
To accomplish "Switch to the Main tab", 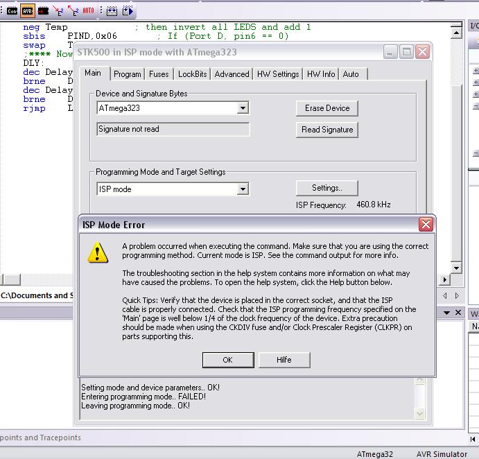I will [93, 73].
